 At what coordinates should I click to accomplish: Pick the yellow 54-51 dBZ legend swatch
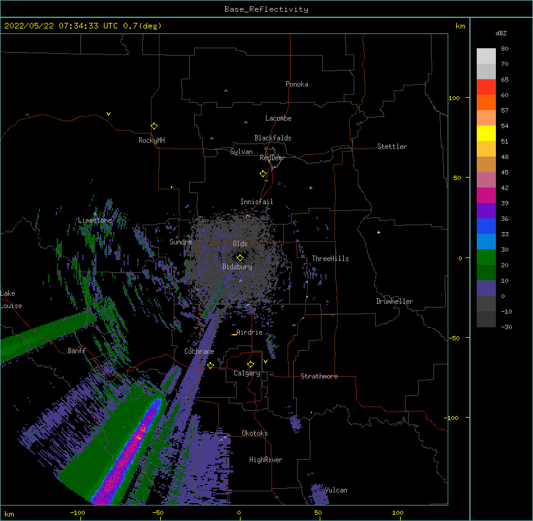486,134
